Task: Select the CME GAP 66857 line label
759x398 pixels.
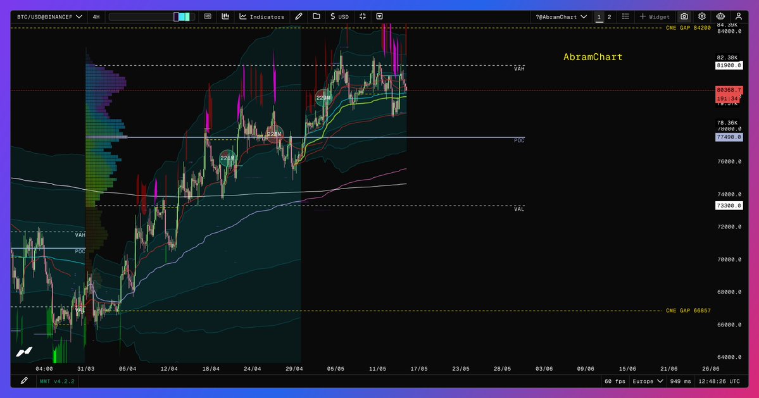Action: [x=688, y=311]
